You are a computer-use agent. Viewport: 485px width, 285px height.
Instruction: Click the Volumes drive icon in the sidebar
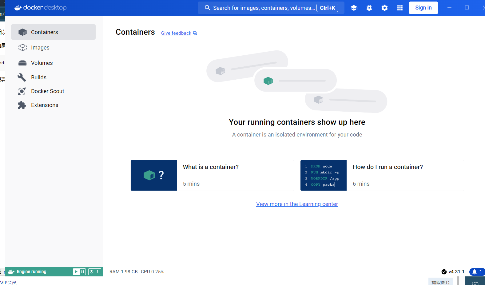(22, 63)
